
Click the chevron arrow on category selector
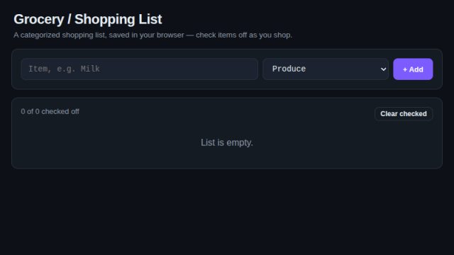[x=383, y=69]
